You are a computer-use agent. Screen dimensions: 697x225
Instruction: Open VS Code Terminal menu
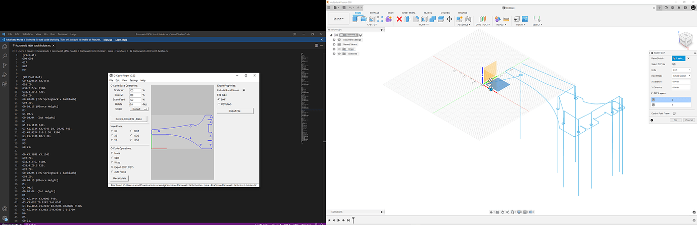click(x=62, y=34)
